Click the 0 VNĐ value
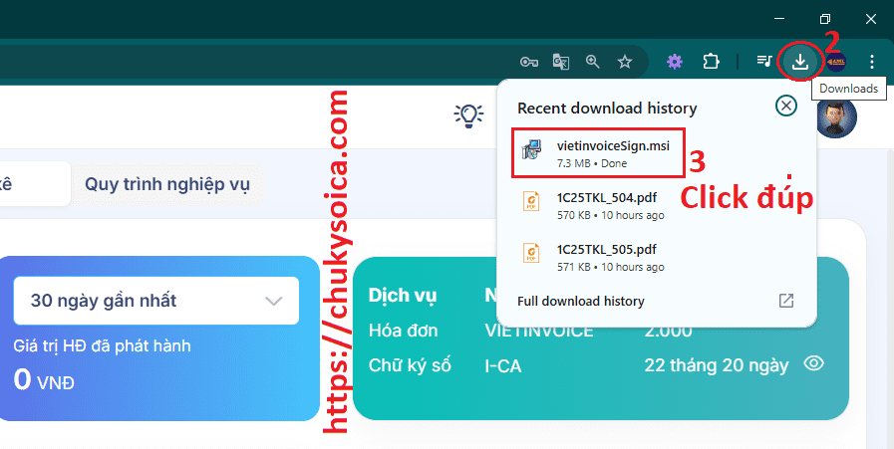The width and height of the screenshot is (894, 449). click(44, 380)
